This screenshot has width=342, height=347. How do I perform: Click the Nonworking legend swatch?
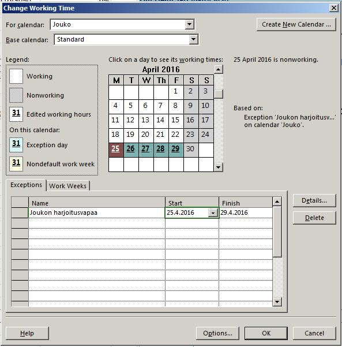coord(16,95)
